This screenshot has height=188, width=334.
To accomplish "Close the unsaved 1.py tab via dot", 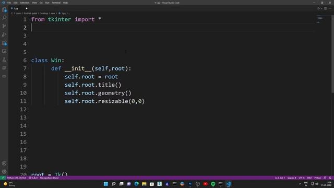I will [27, 8].
